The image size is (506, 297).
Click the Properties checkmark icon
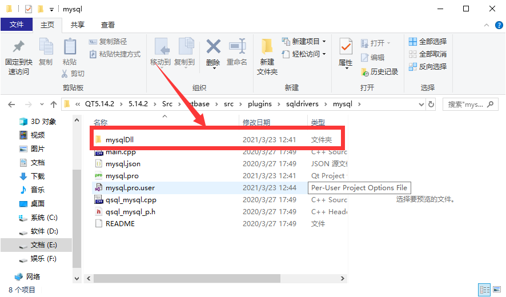pyautogui.click(x=346, y=47)
